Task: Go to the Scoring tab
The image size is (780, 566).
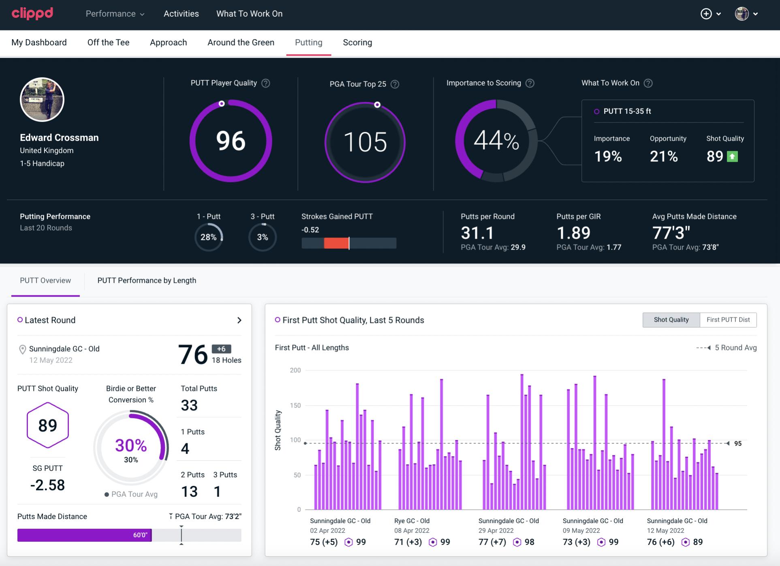Action: click(x=357, y=43)
